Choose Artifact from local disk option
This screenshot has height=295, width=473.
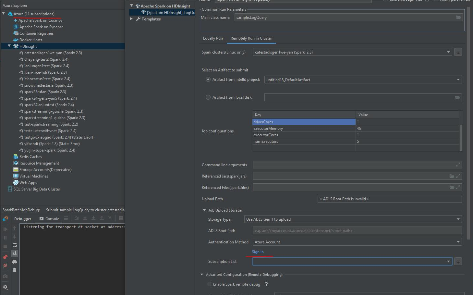click(208, 97)
